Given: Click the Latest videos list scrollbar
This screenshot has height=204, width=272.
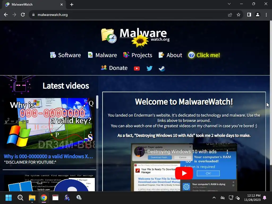Looking at the screenshot, I should click(97, 102).
